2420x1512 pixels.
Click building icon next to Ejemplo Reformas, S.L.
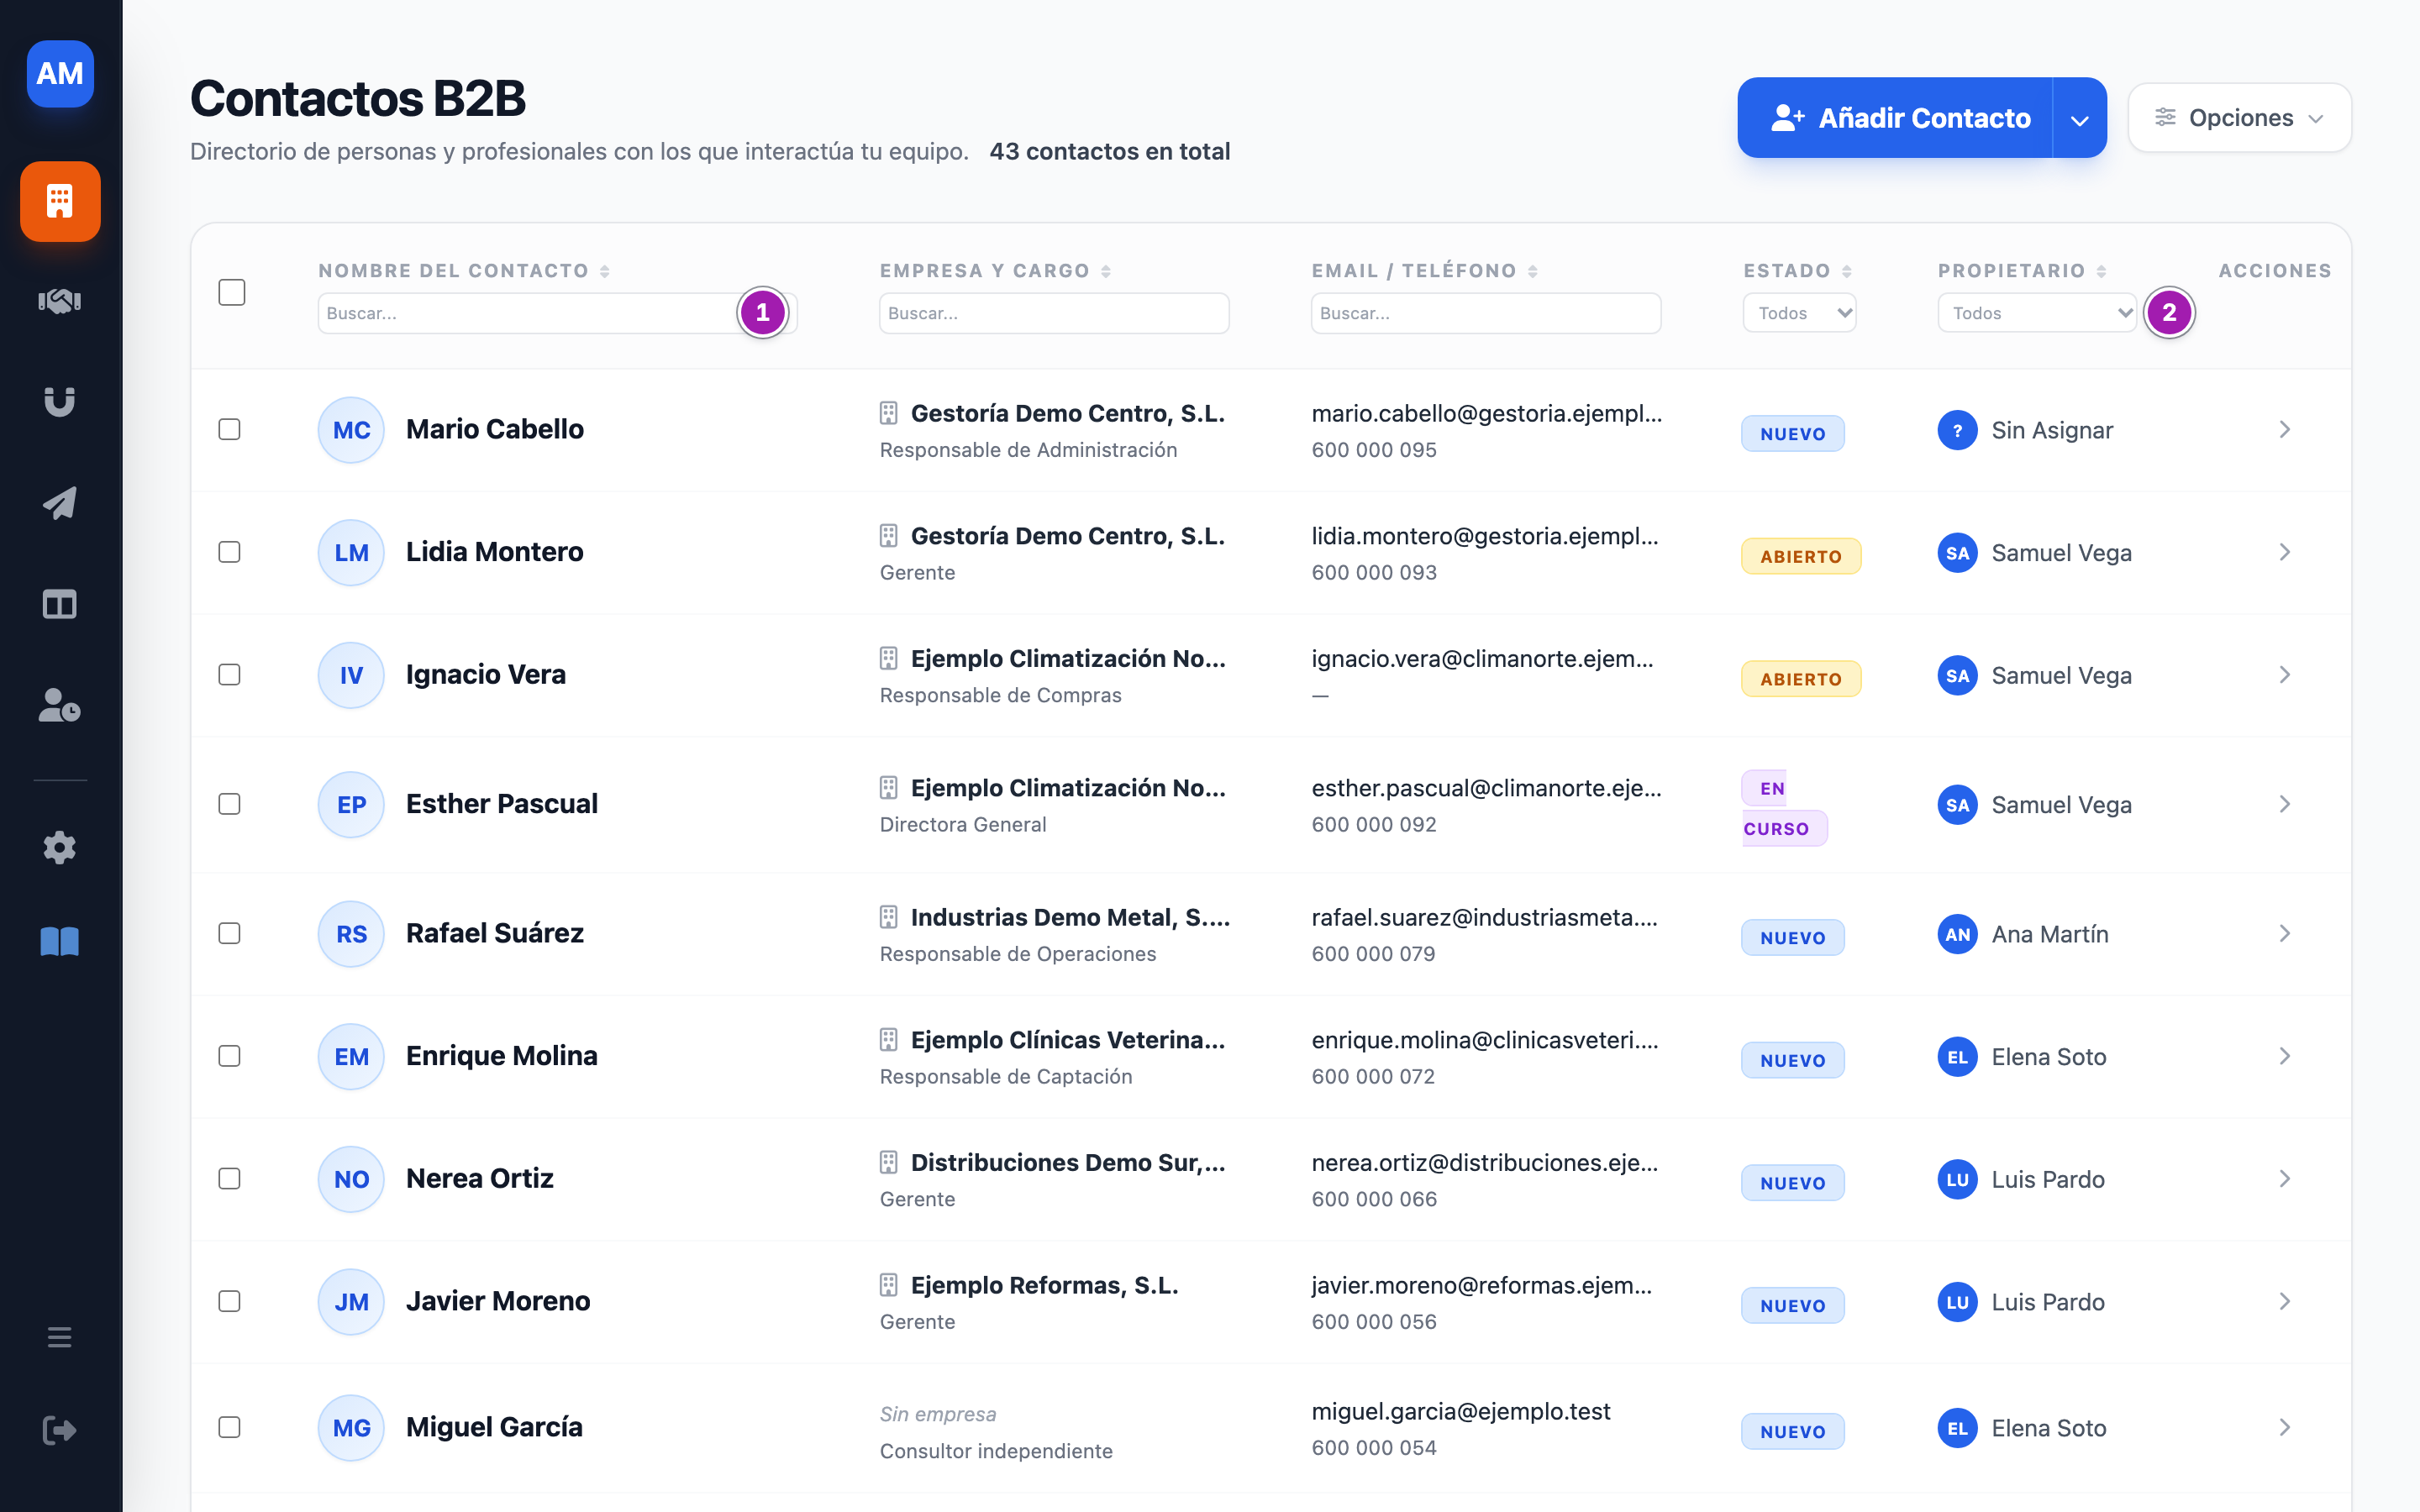coord(888,1285)
